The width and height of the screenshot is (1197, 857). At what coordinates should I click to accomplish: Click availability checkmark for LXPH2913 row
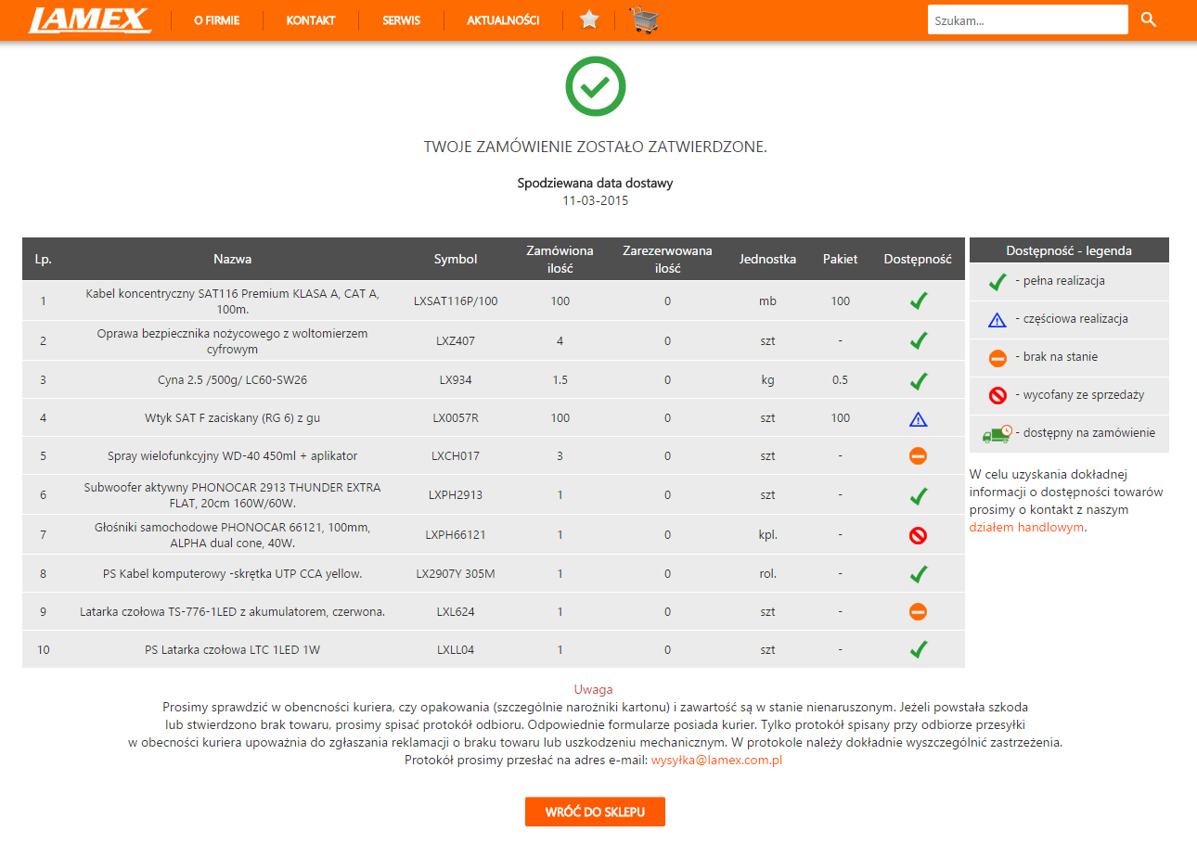point(918,495)
